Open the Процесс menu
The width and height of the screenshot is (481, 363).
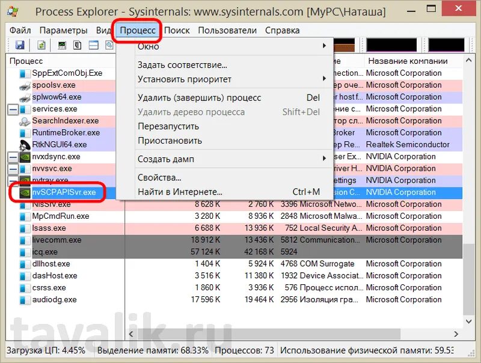point(138,31)
